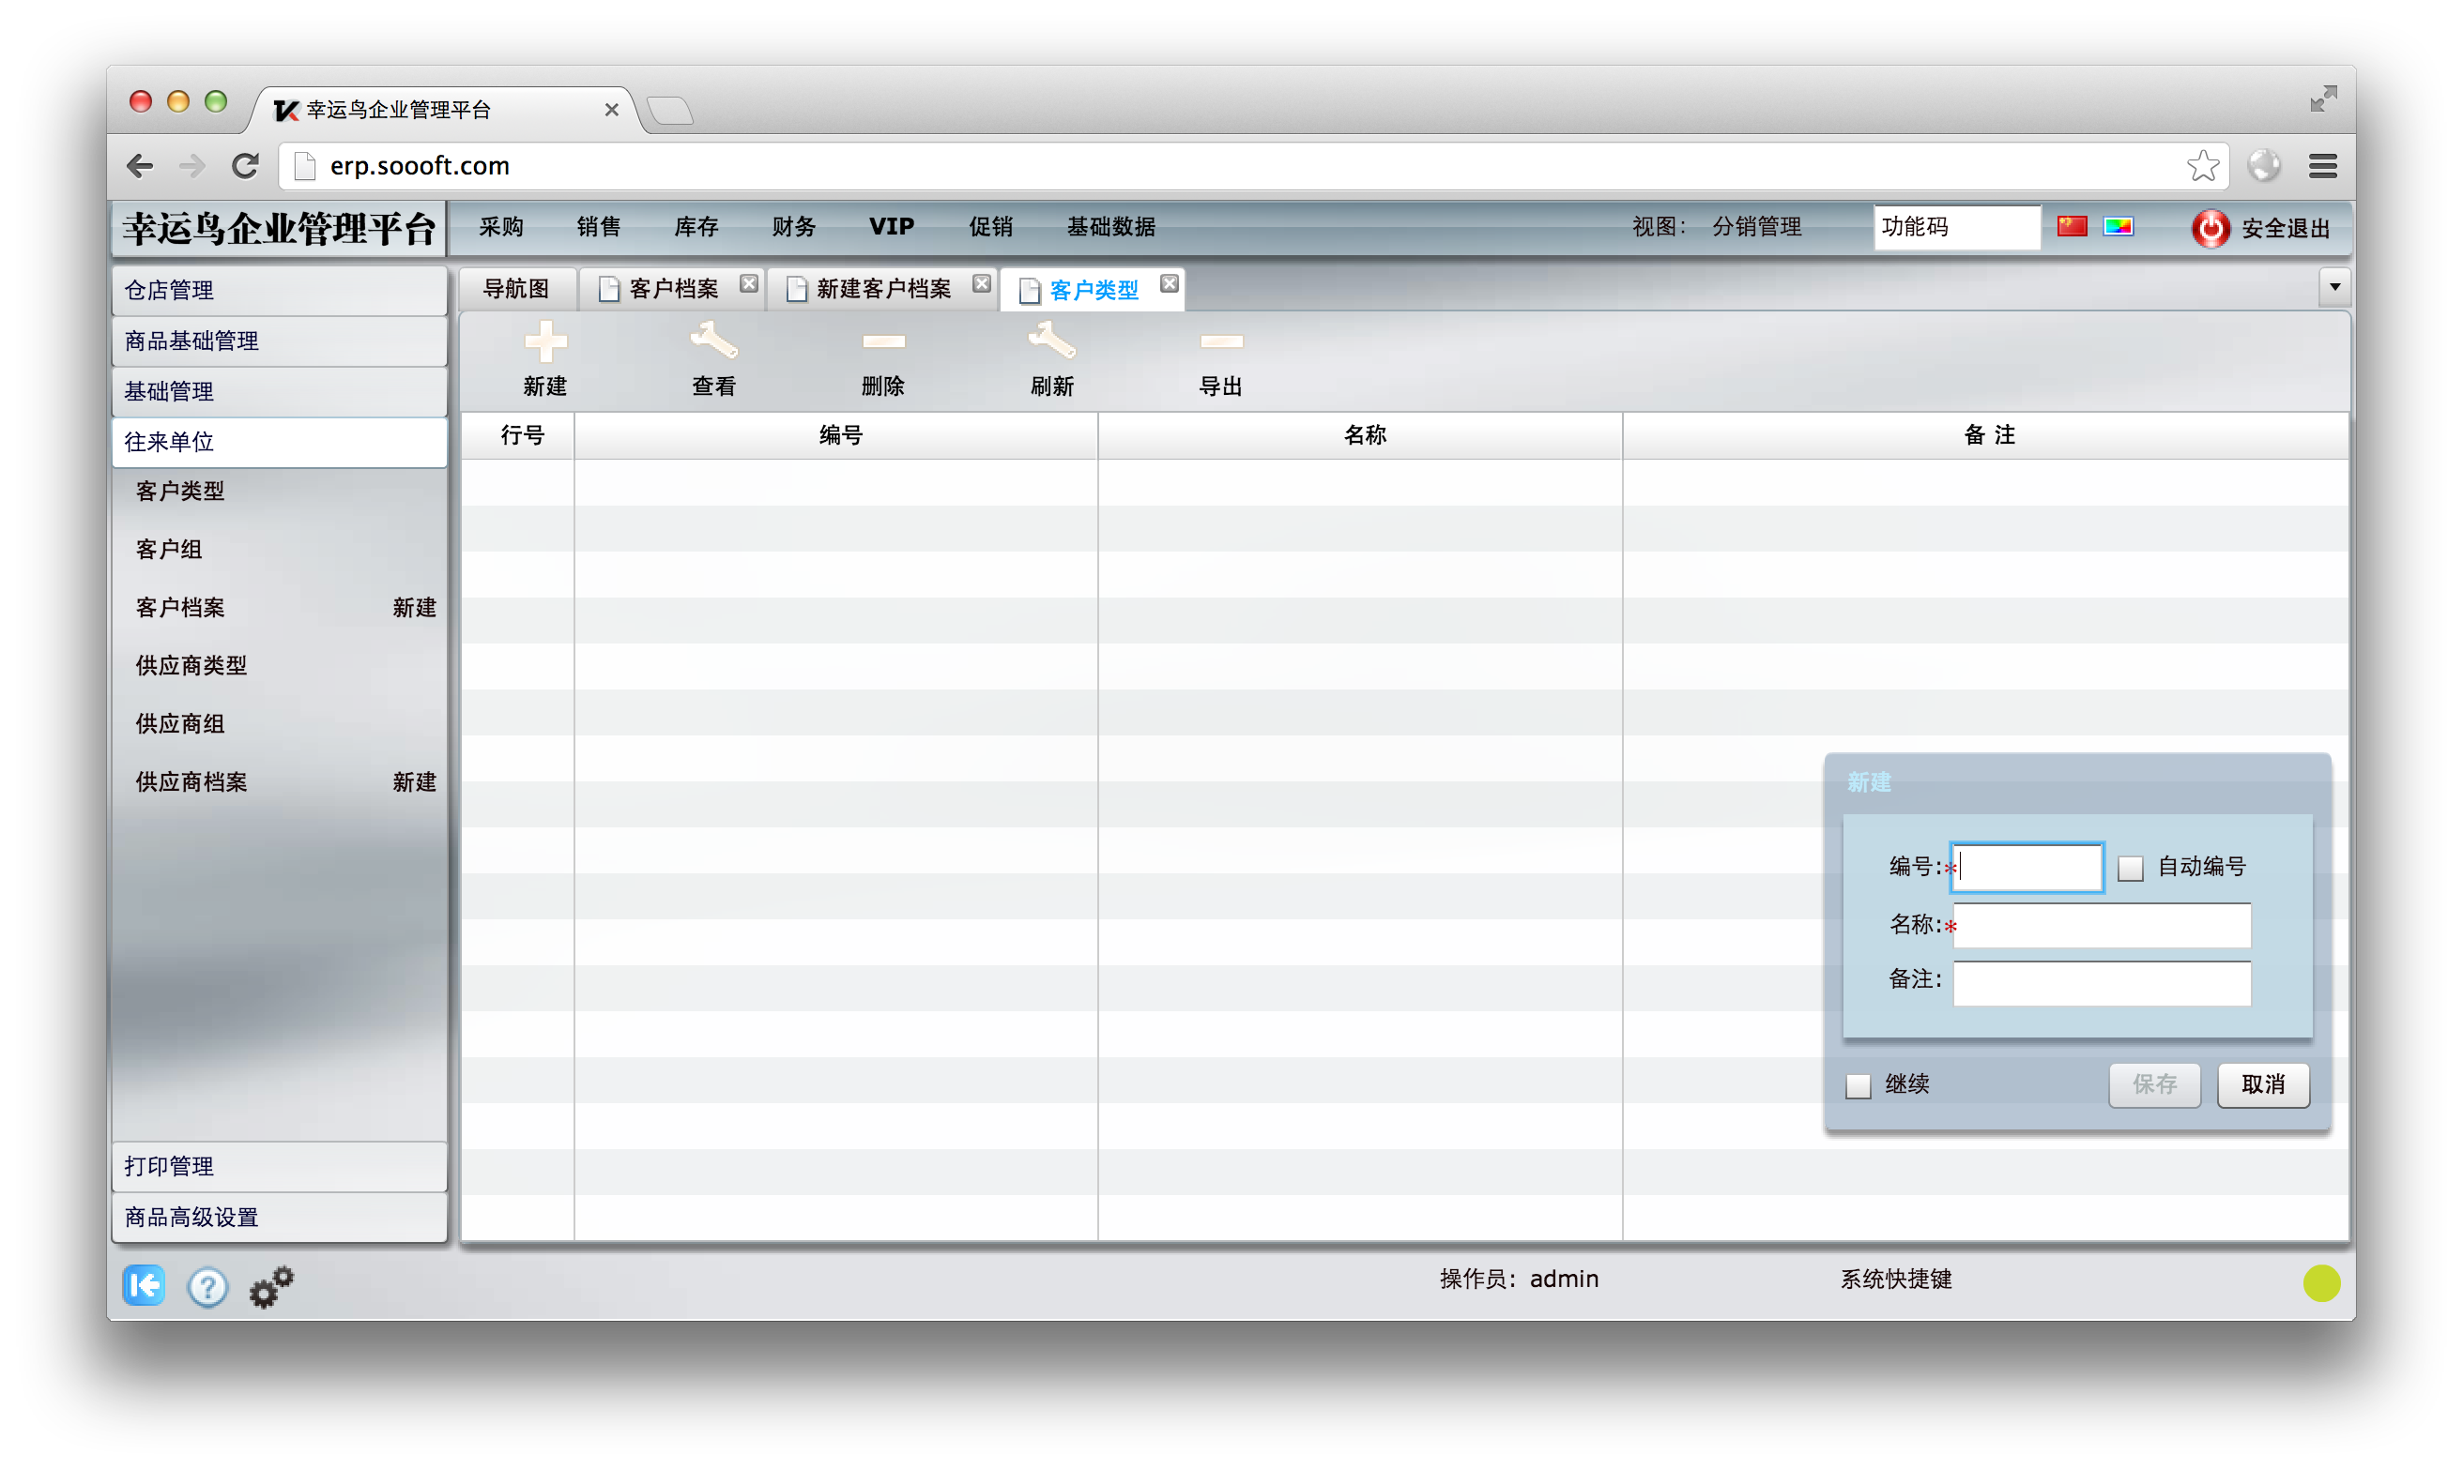Open the 销售 menu
Image resolution: width=2463 pixels, height=1469 pixels.
click(599, 227)
